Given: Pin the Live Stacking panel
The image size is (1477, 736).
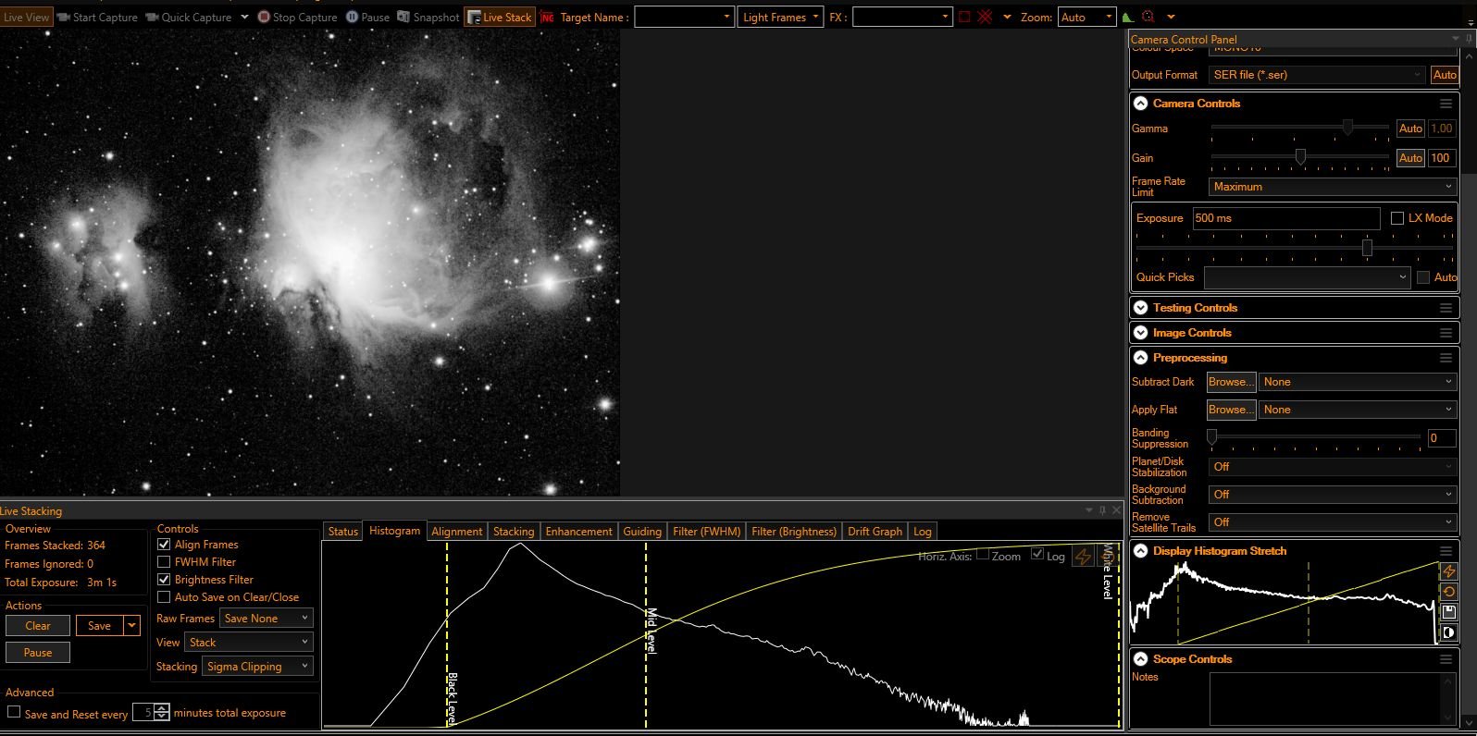Looking at the screenshot, I should [x=1102, y=510].
